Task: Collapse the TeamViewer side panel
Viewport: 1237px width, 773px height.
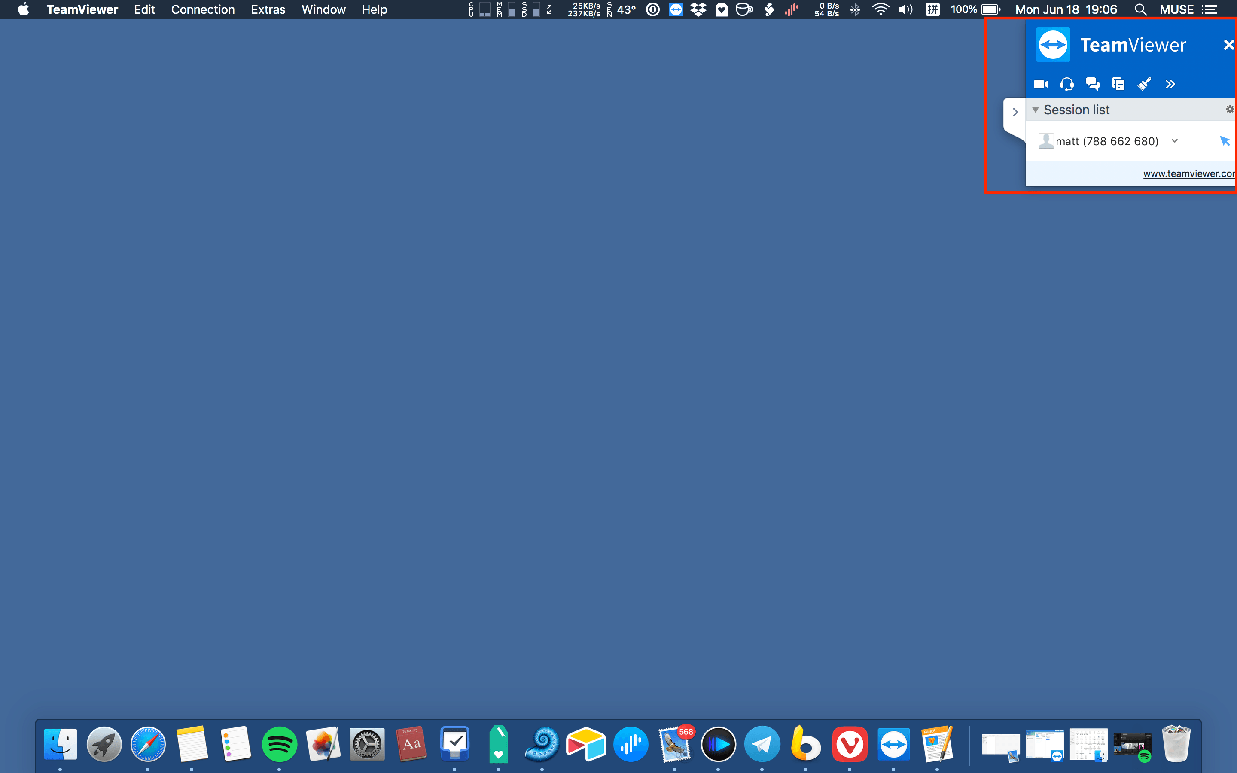Action: pyautogui.click(x=1015, y=112)
